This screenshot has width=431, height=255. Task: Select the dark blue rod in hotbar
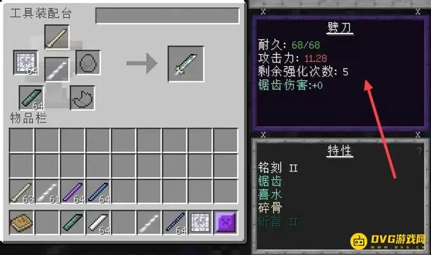175,223
